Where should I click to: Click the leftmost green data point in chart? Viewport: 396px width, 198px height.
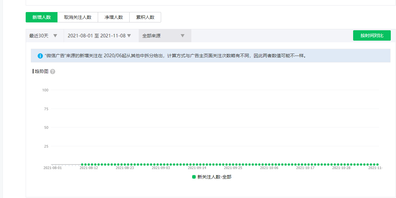tap(82, 165)
